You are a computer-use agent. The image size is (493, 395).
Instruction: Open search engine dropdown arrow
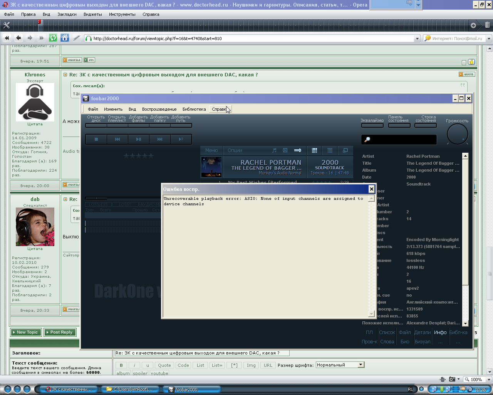[x=489, y=39]
